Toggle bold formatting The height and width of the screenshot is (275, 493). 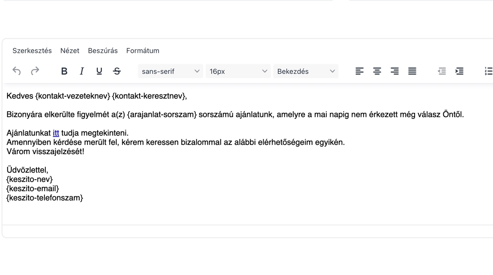point(64,71)
